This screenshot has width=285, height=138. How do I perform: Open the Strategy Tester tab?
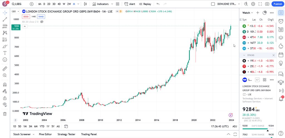point(66,134)
